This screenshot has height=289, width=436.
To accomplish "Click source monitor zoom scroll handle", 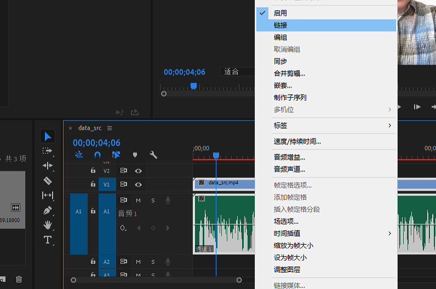I will [x=164, y=94].
